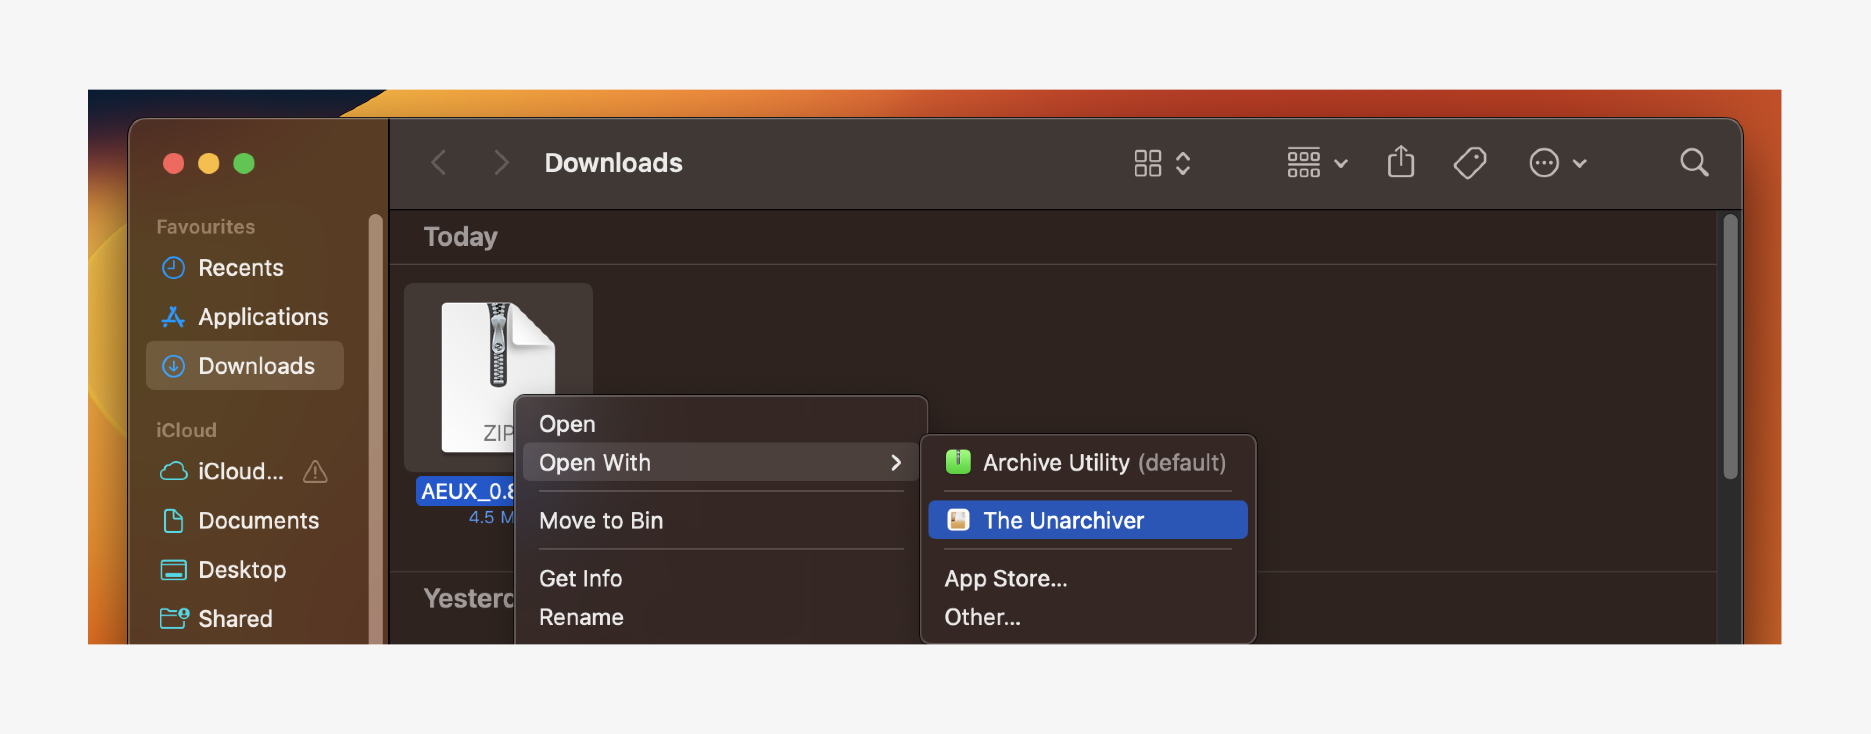
Task: Click the back navigation arrow
Action: pos(439,162)
